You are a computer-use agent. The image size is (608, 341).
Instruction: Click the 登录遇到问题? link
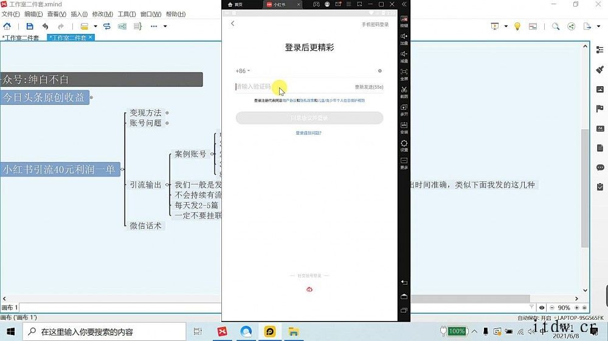point(309,133)
